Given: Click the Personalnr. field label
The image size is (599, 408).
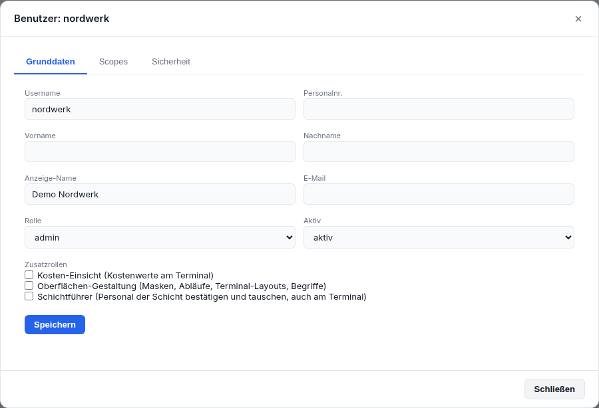Looking at the screenshot, I should pyautogui.click(x=323, y=93).
